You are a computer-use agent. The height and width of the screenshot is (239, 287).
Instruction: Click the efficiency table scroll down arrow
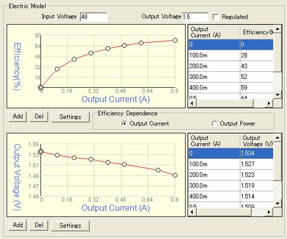pyautogui.click(x=277, y=95)
